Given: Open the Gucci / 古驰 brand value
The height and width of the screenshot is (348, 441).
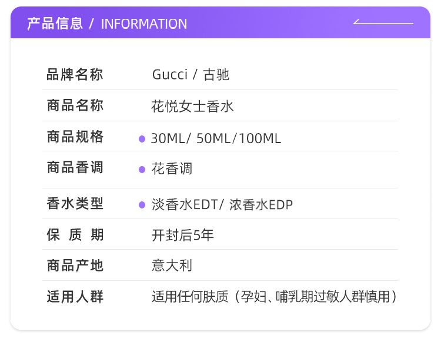Looking at the screenshot, I should point(191,75).
